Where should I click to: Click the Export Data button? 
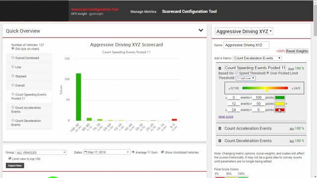click(x=15, y=166)
